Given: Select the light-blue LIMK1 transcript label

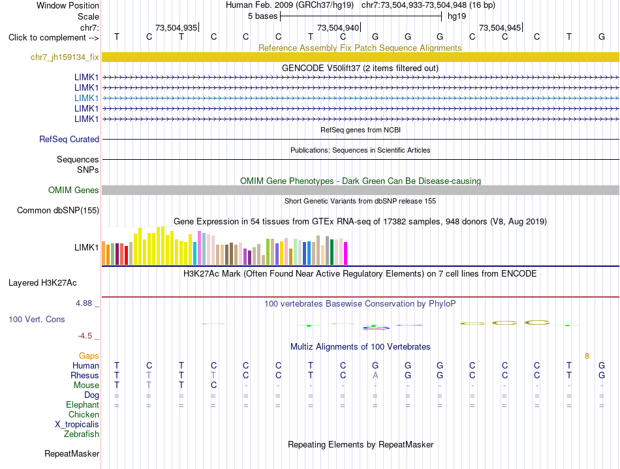Looking at the screenshot, I should coord(86,98).
